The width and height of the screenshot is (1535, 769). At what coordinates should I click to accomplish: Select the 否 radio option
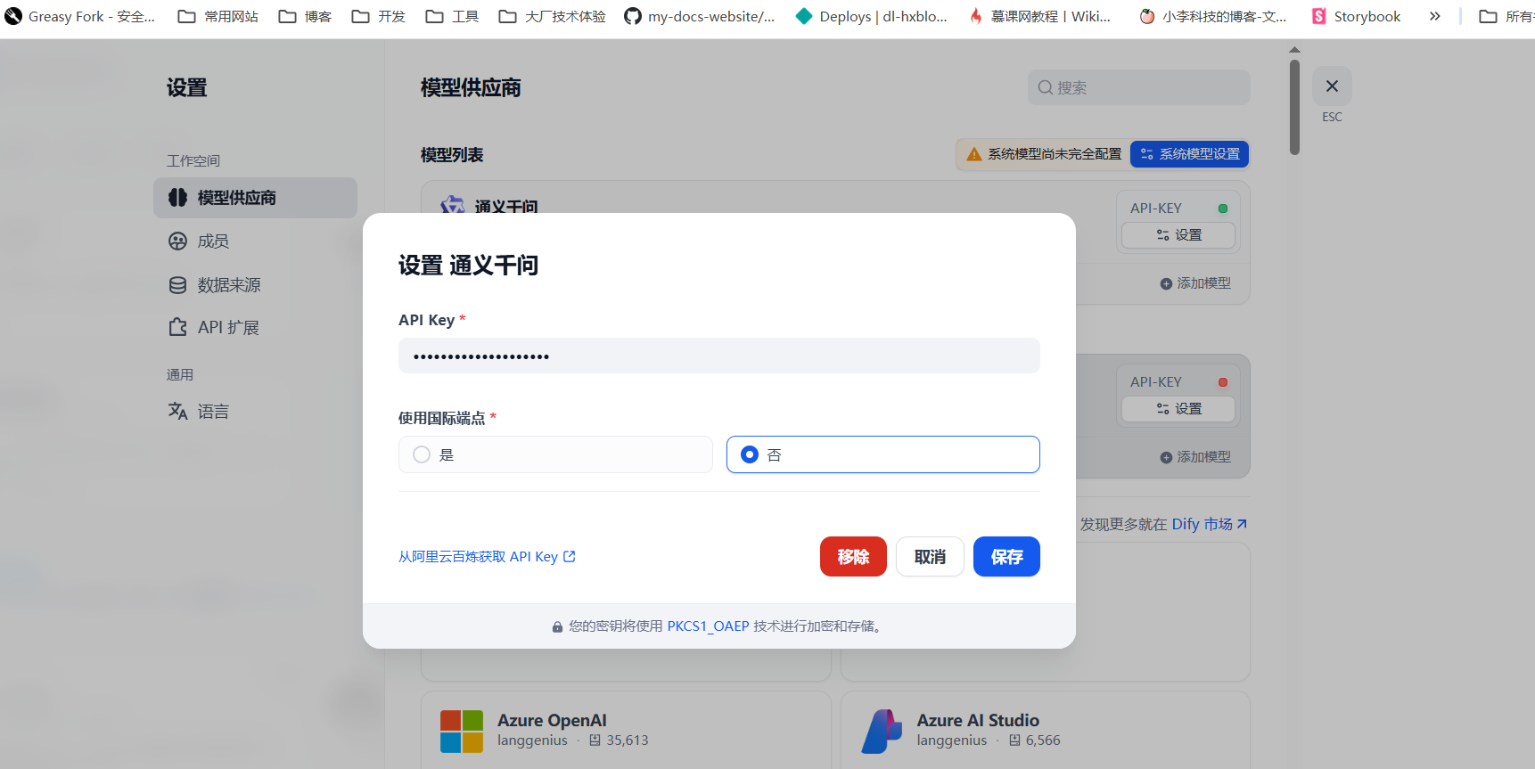750,454
